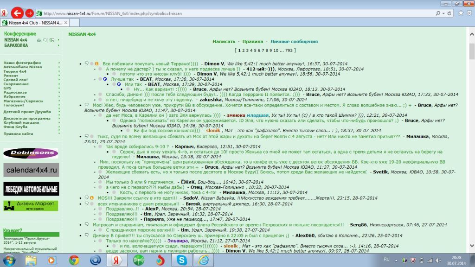
Task: Click the Windows Start button
Action: (9, 261)
